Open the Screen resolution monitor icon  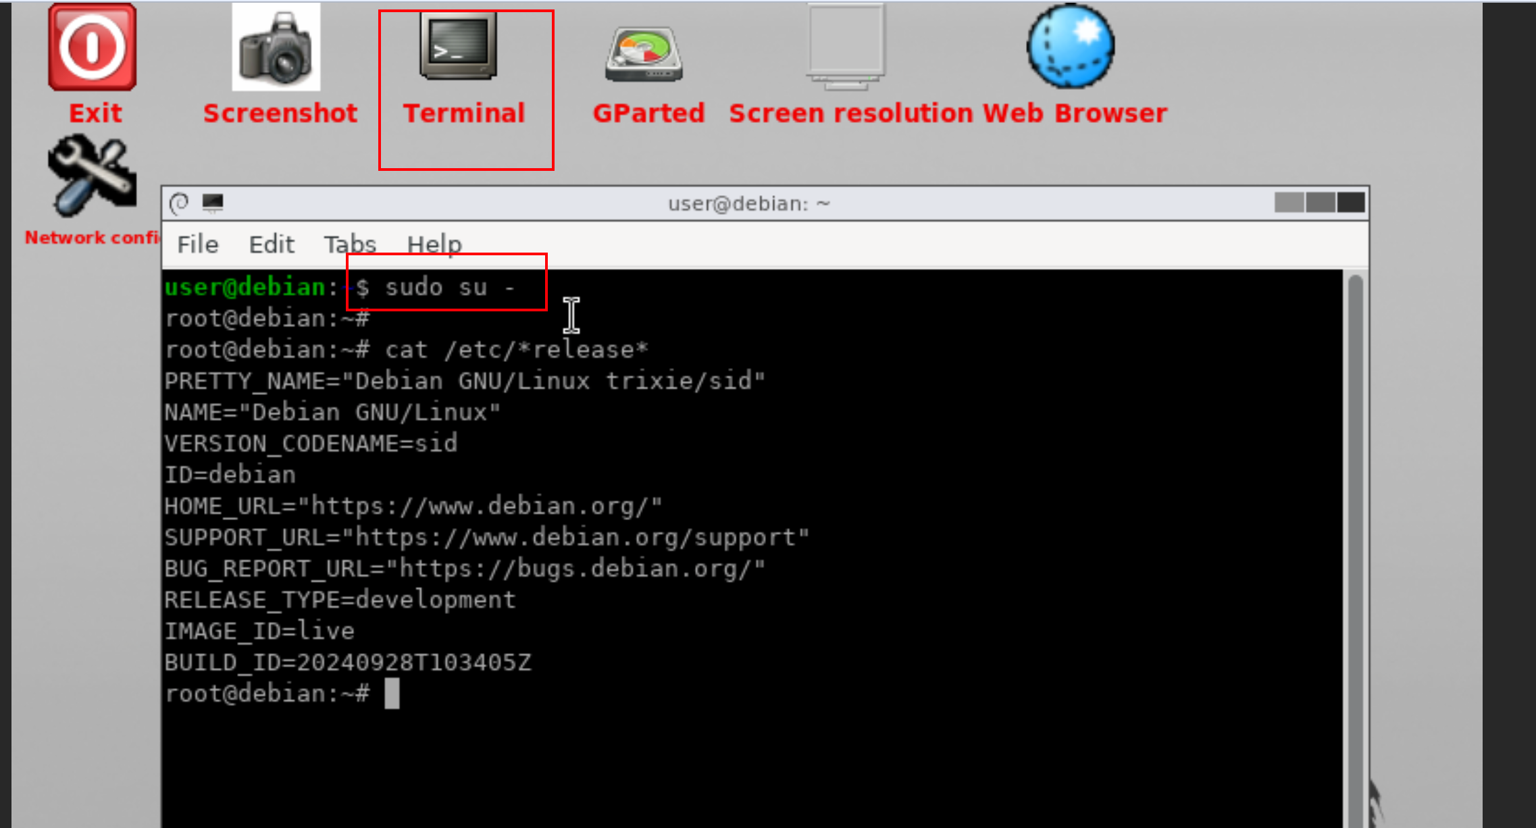[x=846, y=47]
